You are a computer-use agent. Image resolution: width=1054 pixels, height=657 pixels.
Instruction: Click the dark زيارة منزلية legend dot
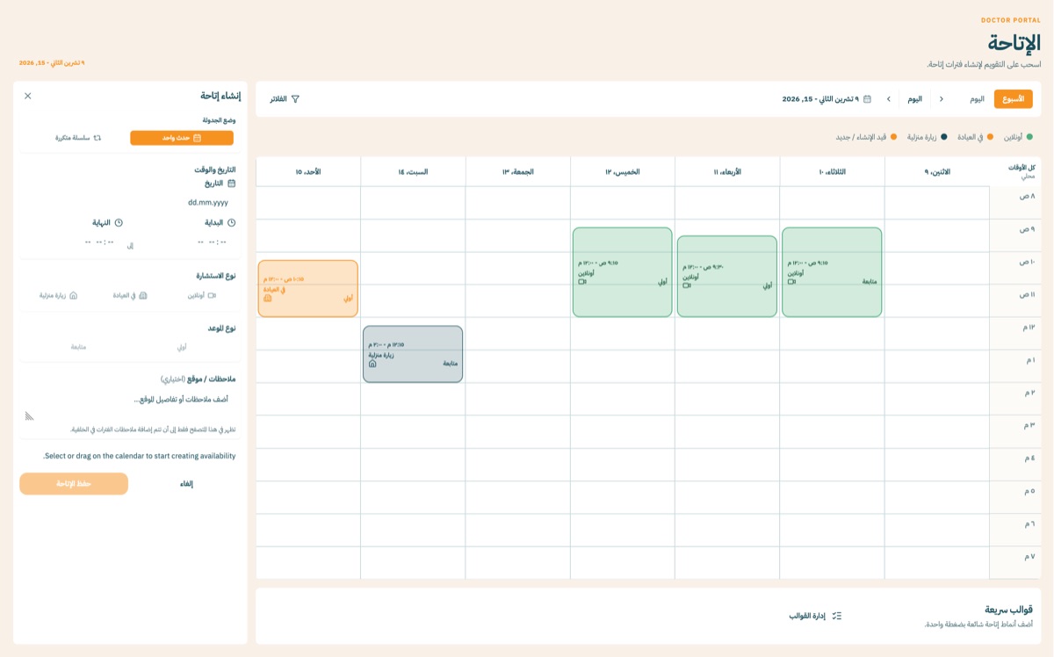coord(944,137)
